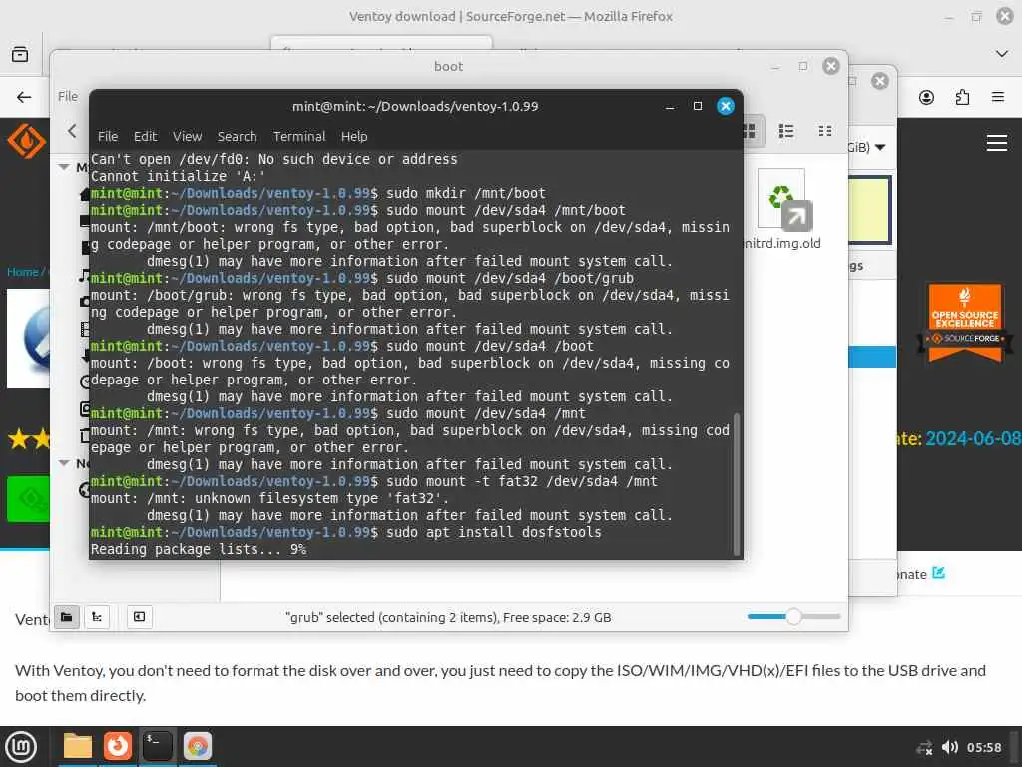Go back in the boot file manager

click(x=72, y=131)
